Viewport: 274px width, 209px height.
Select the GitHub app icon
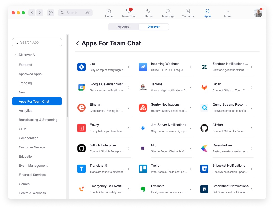204,128
